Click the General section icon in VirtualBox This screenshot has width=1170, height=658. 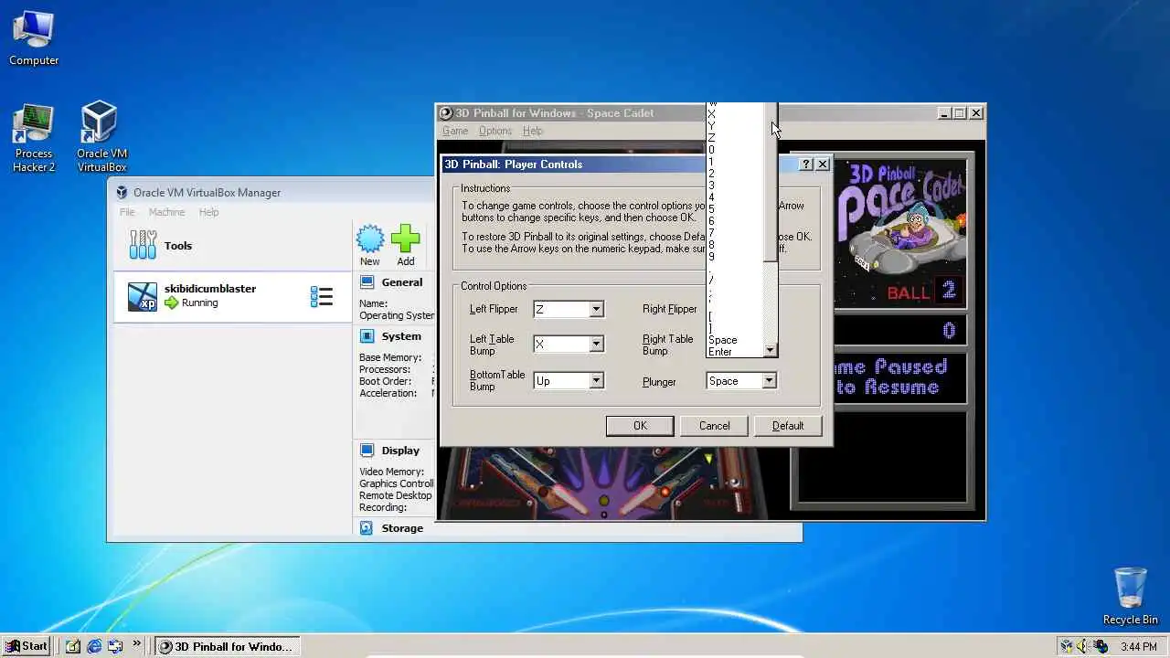367,282
